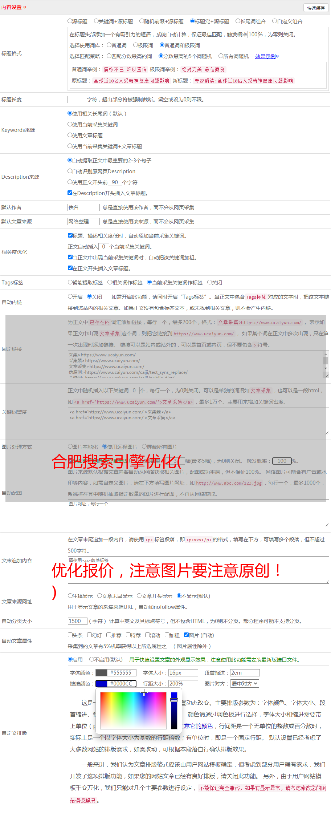
Task: Select 关键词+源标题 title format
Action: tap(96, 21)
